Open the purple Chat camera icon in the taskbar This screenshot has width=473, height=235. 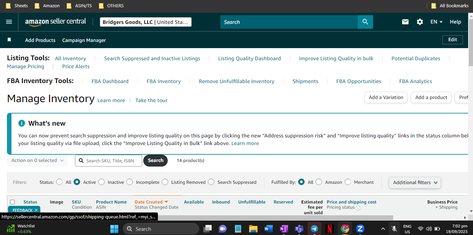[222, 229]
